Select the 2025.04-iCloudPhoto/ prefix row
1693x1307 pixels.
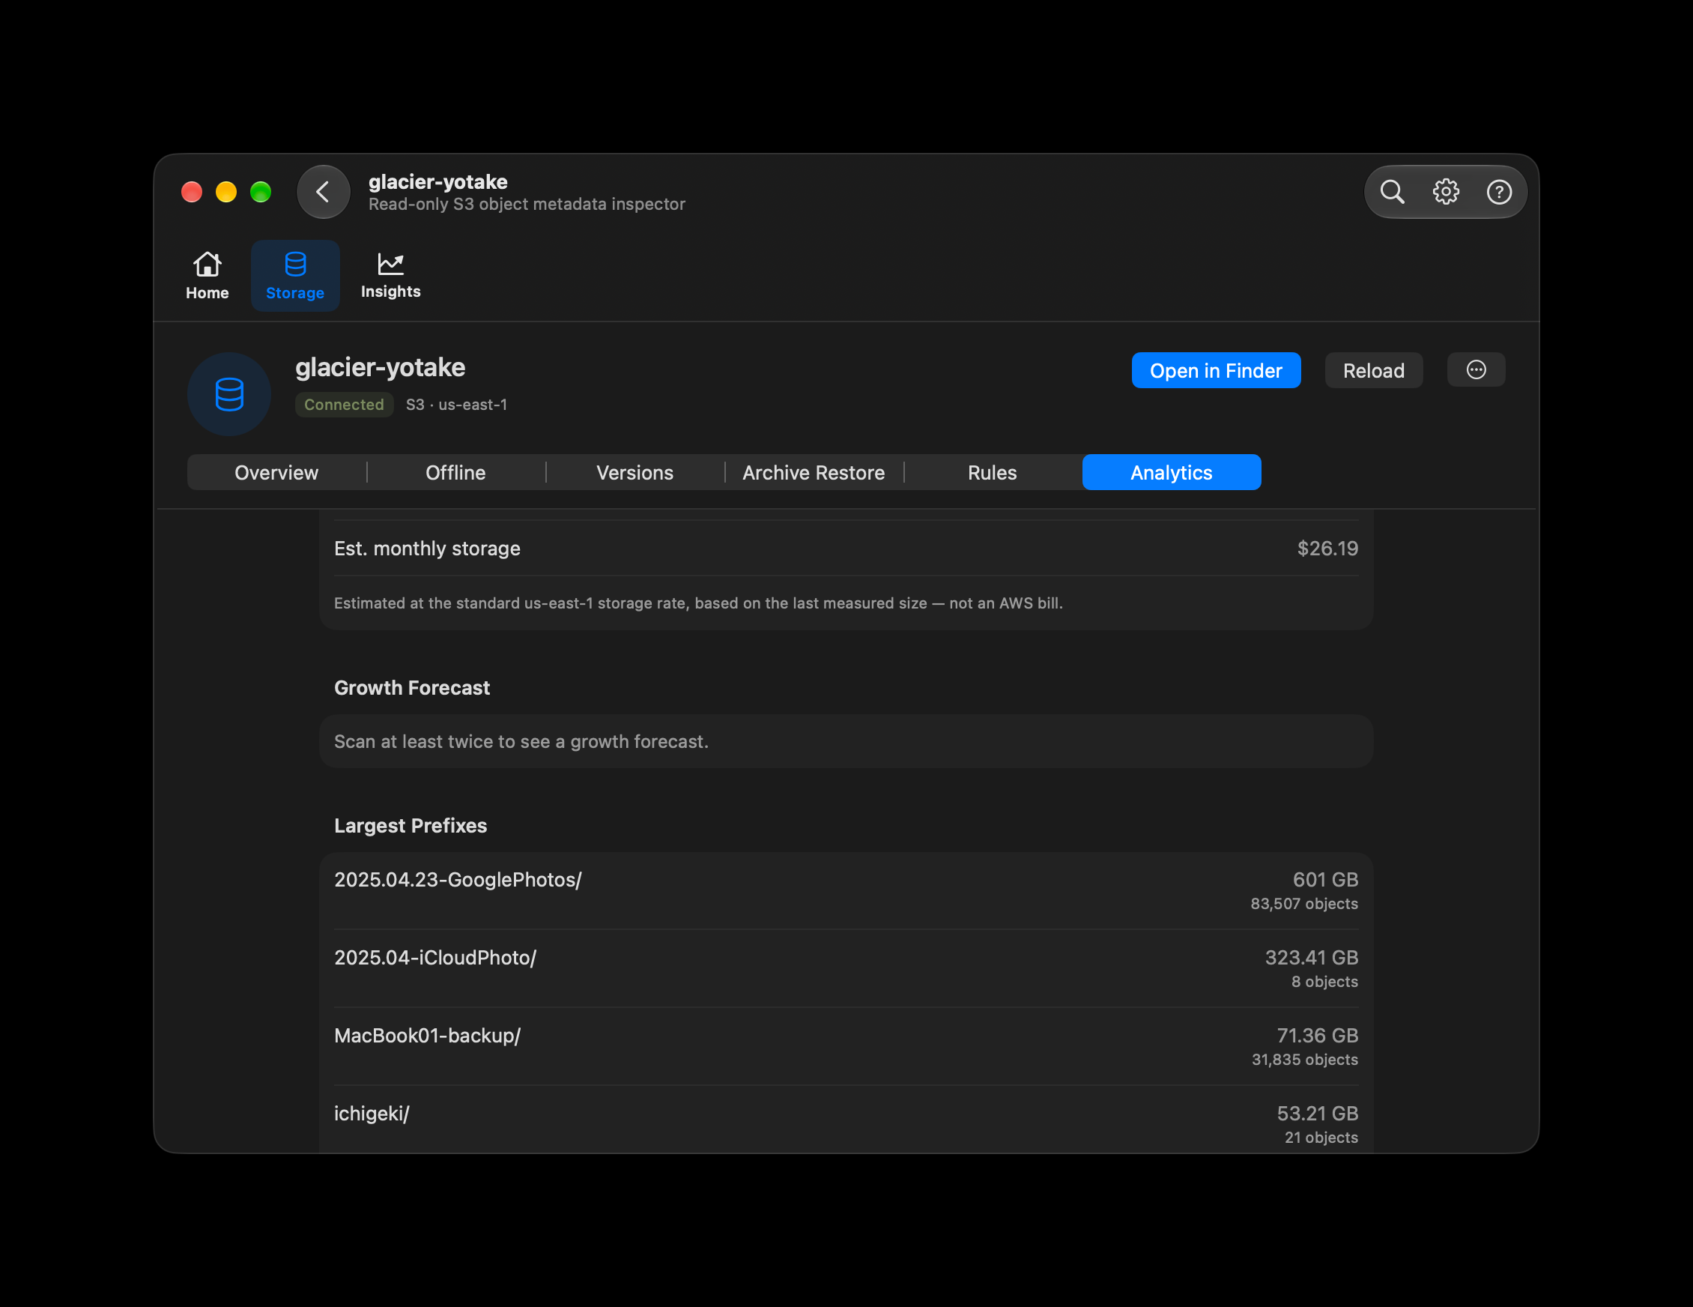(x=846, y=968)
